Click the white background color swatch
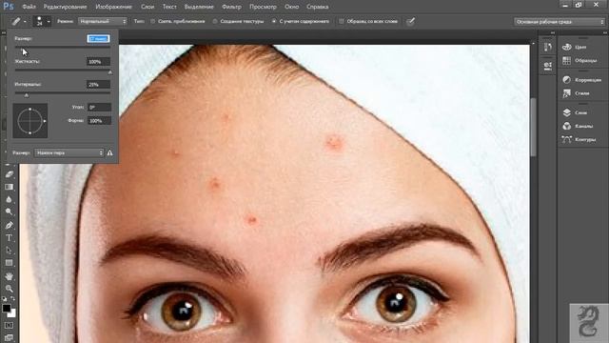Screen dimensions: 609x343 pos(12,313)
